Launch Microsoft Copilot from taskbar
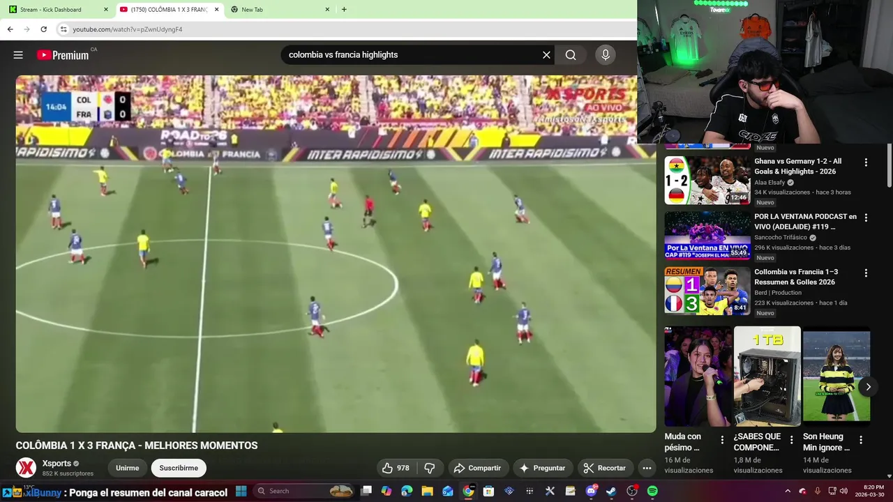The height and width of the screenshot is (502, 893). [x=387, y=491]
